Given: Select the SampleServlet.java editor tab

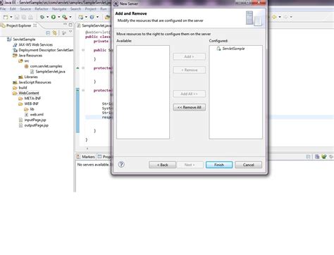Looking at the screenshot, I should coord(94,25).
